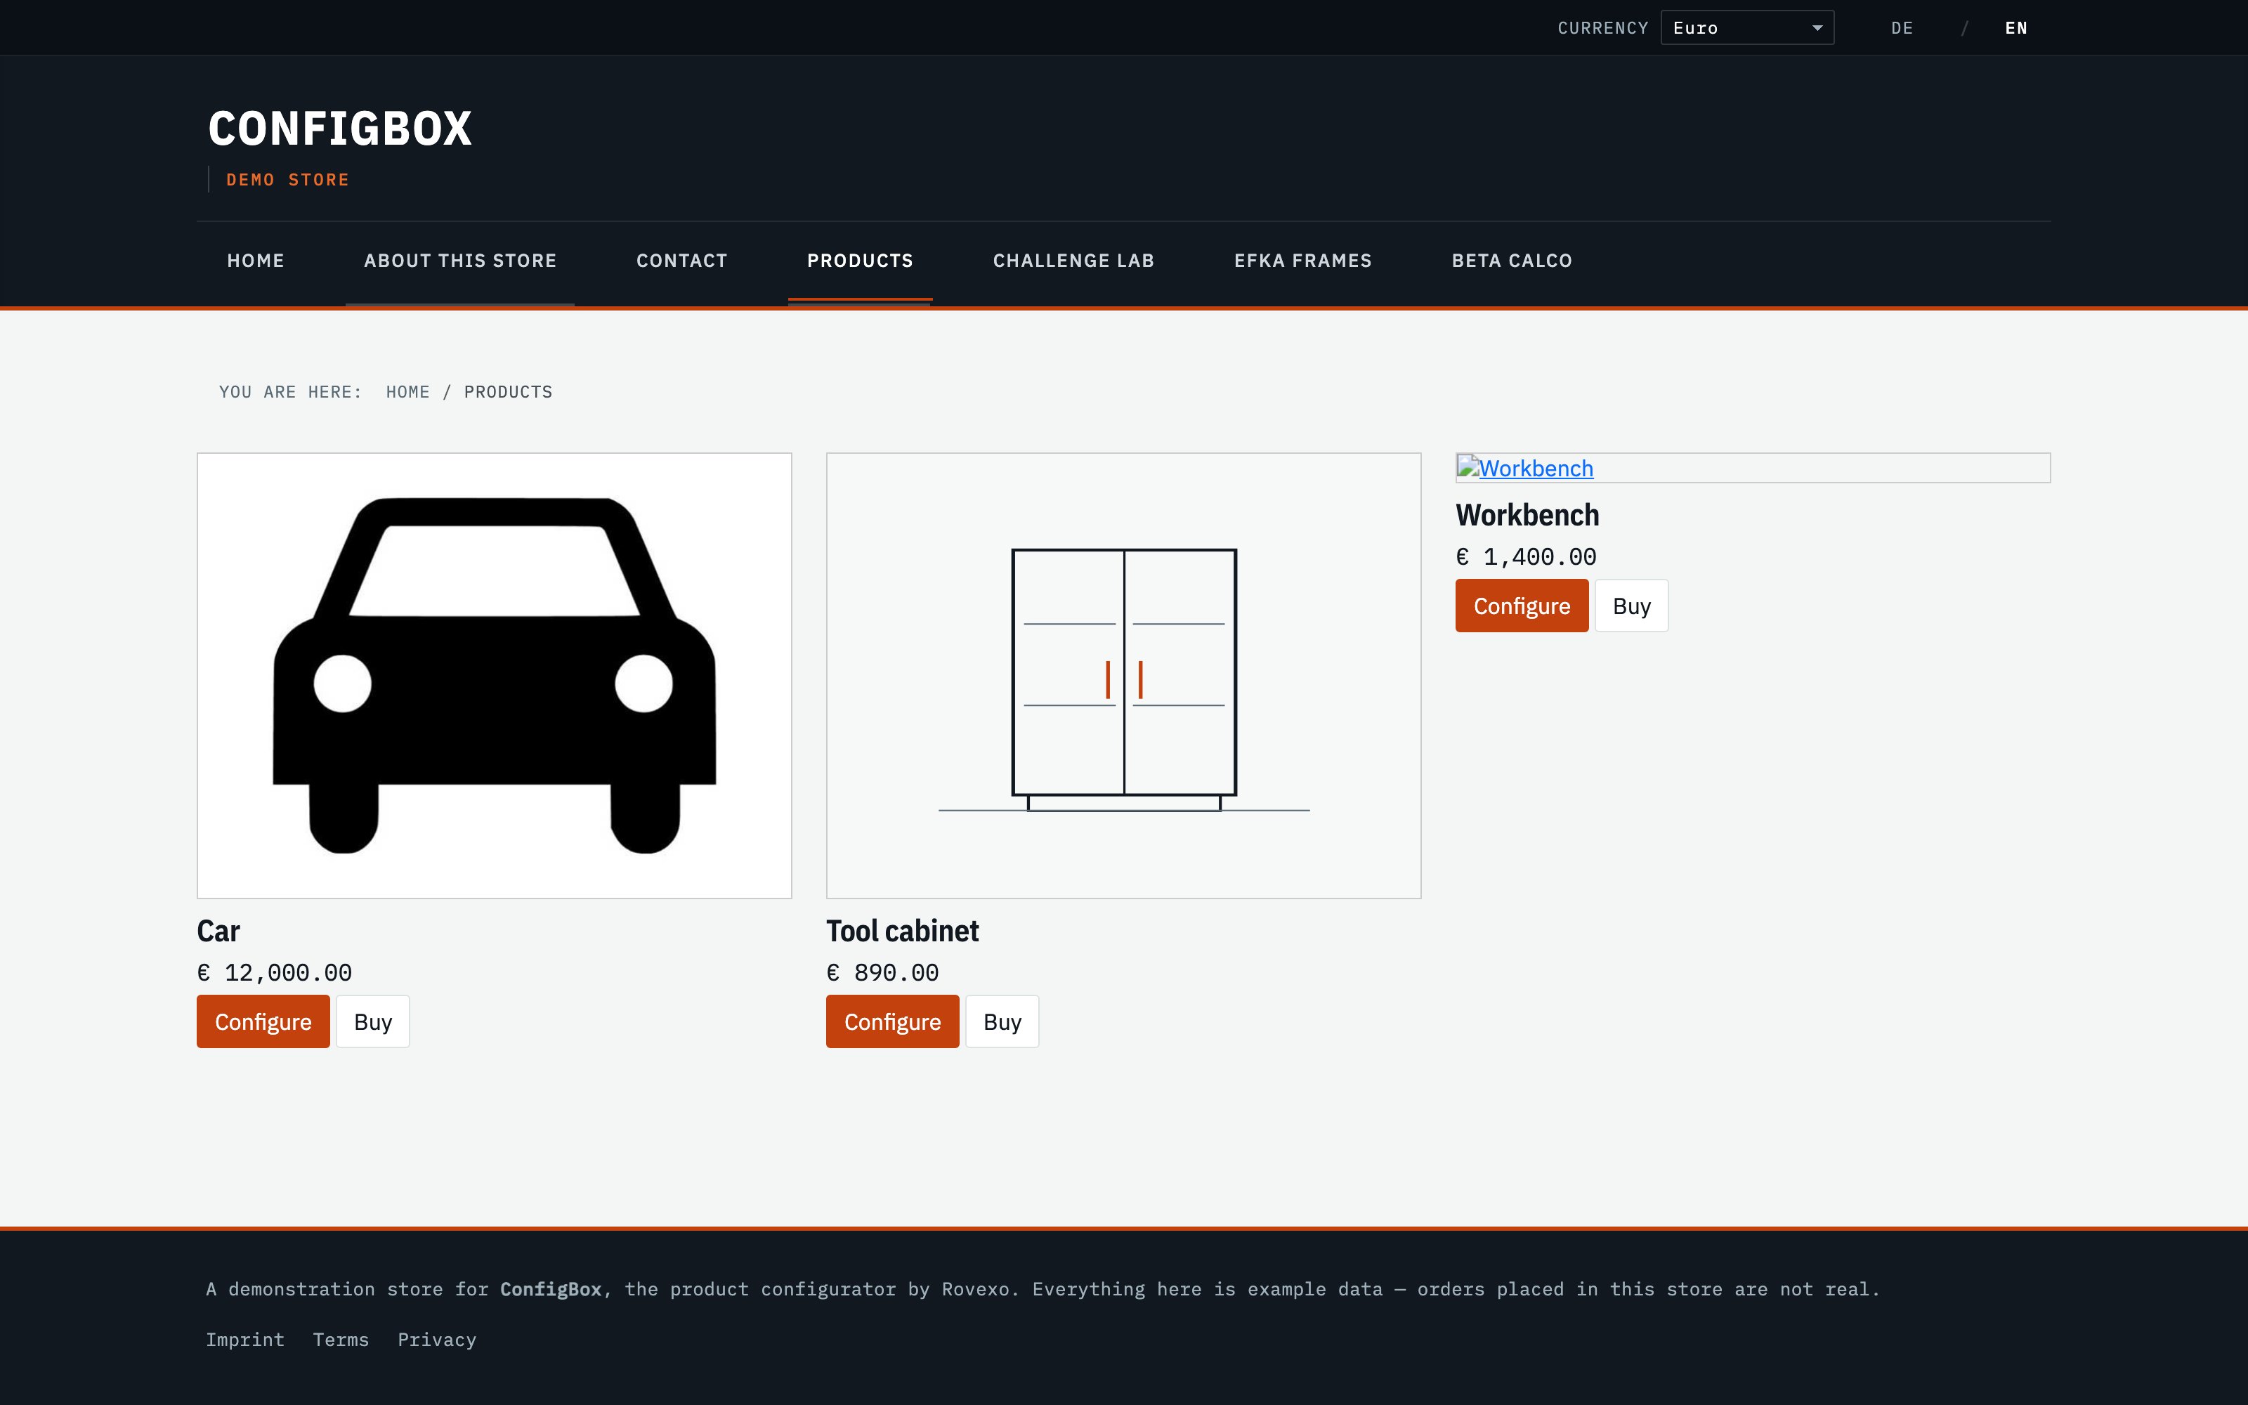This screenshot has height=1405, width=2248.
Task: Click the Products breadcrumb text
Action: point(508,392)
